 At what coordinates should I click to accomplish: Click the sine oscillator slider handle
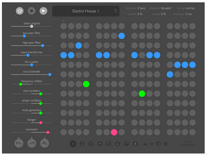[41, 94]
